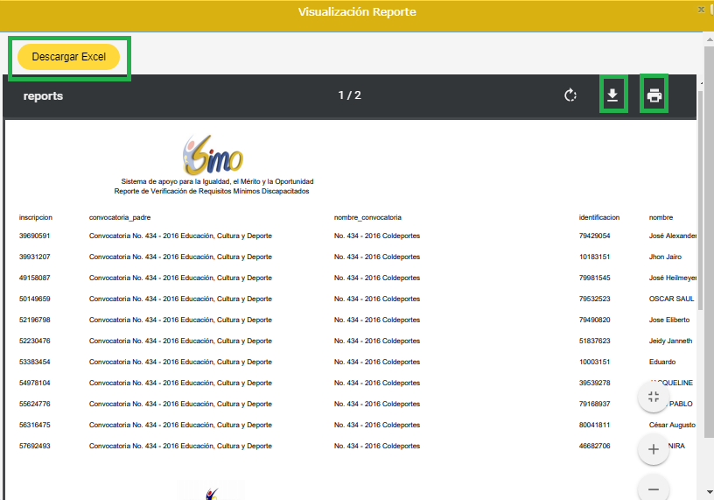Click identification number 79429054

click(x=595, y=236)
